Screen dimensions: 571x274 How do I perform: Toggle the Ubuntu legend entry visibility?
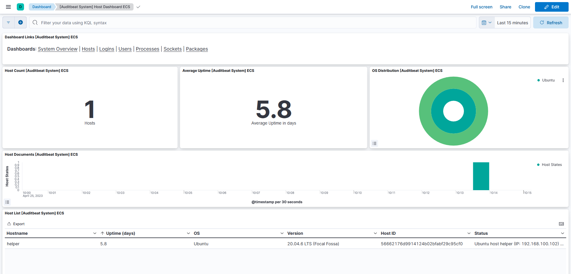click(546, 80)
